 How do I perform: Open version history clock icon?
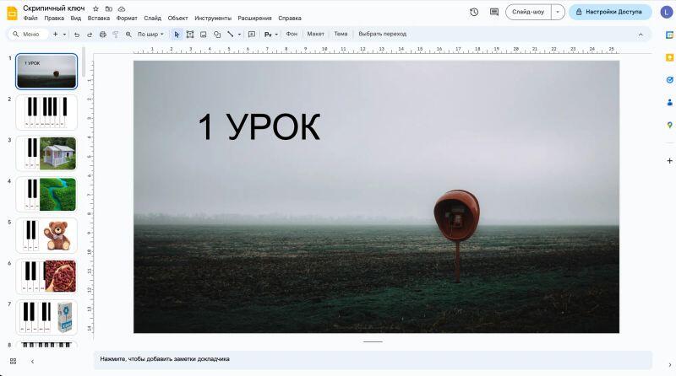pos(473,12)
